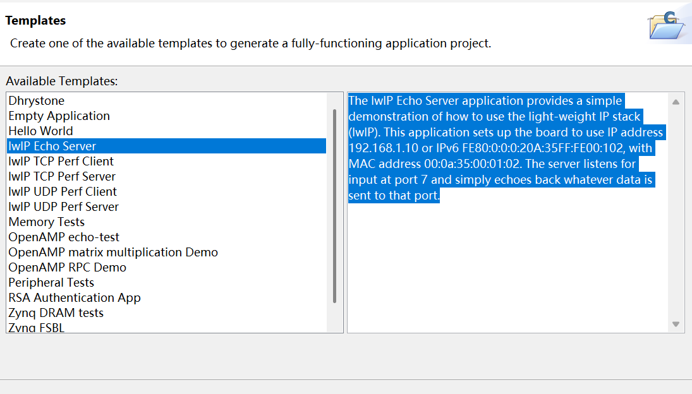Image resolution: width=692 pixels, height=394 pixels.
Task: Select the OpenAMP echo-test template
Action: [x=167, y=237]
